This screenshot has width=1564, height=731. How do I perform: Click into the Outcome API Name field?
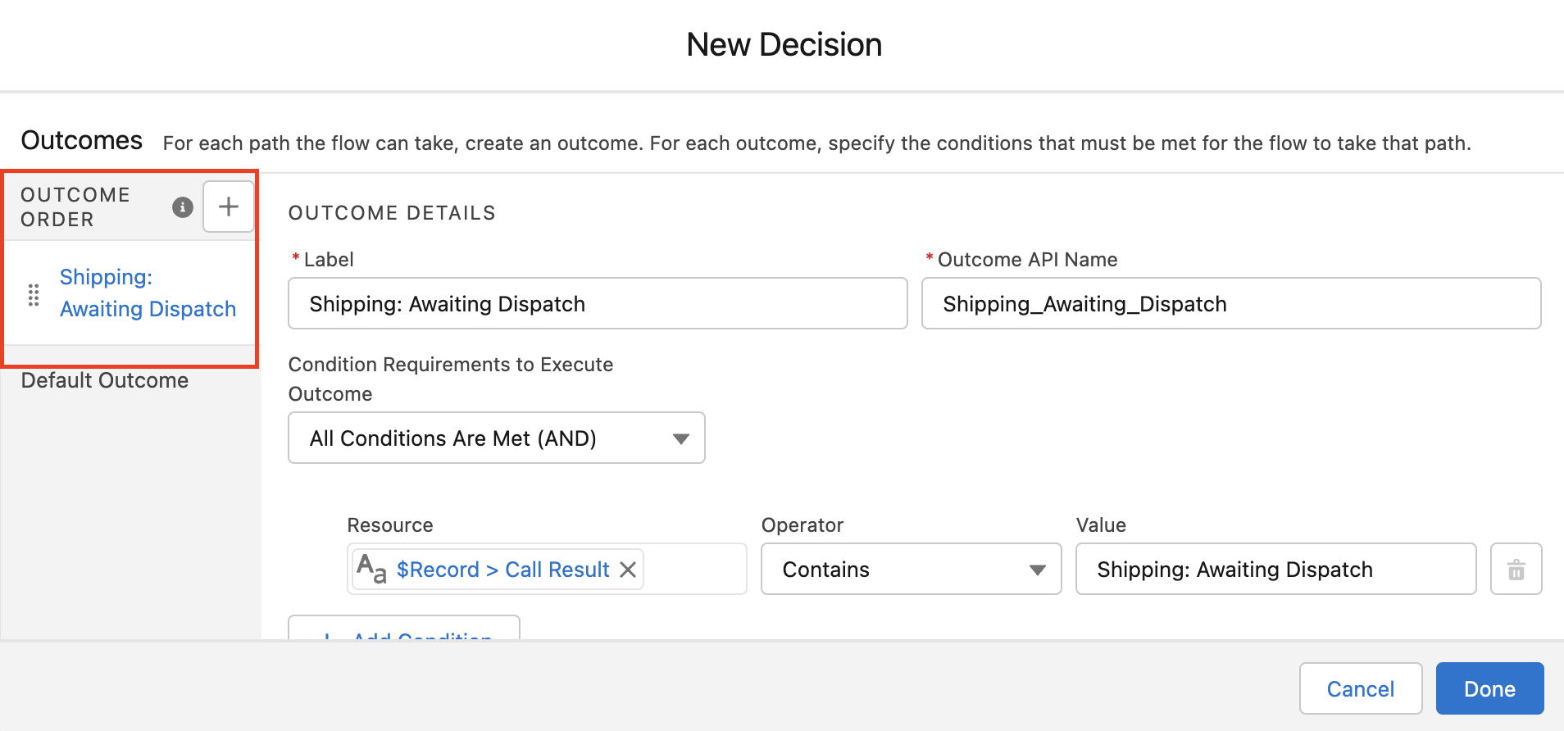point(1230,304)
